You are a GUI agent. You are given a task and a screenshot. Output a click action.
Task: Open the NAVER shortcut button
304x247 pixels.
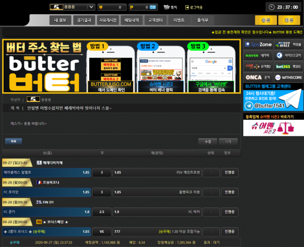click(x=258, y=55)
